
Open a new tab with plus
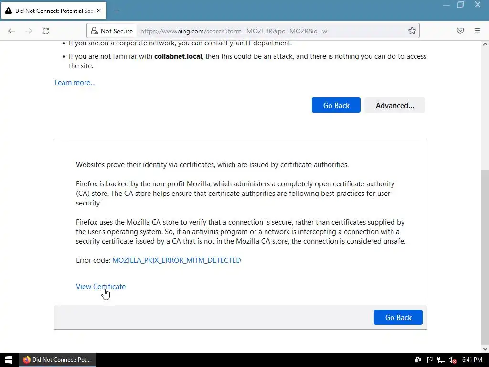117,11
